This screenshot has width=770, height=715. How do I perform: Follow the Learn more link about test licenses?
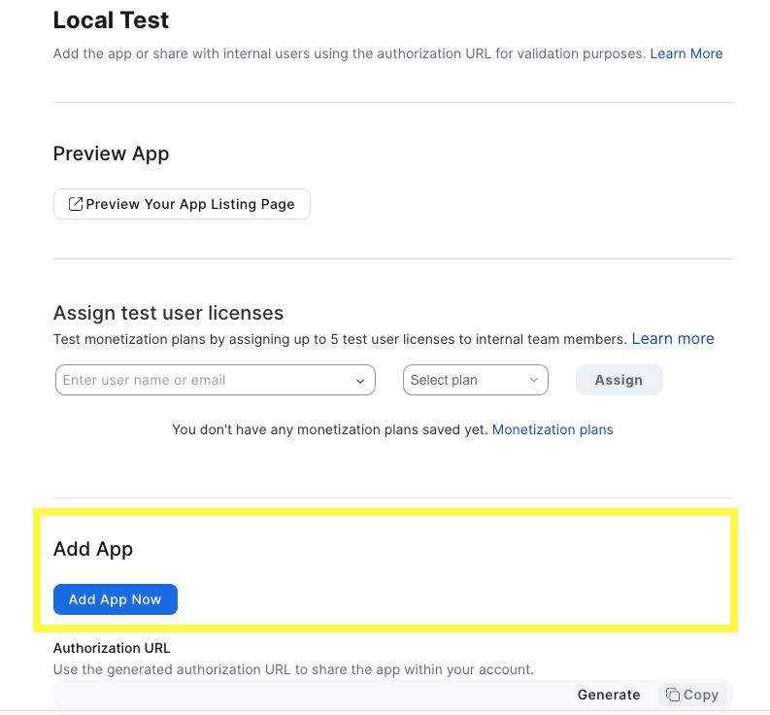tap(672, 339)
